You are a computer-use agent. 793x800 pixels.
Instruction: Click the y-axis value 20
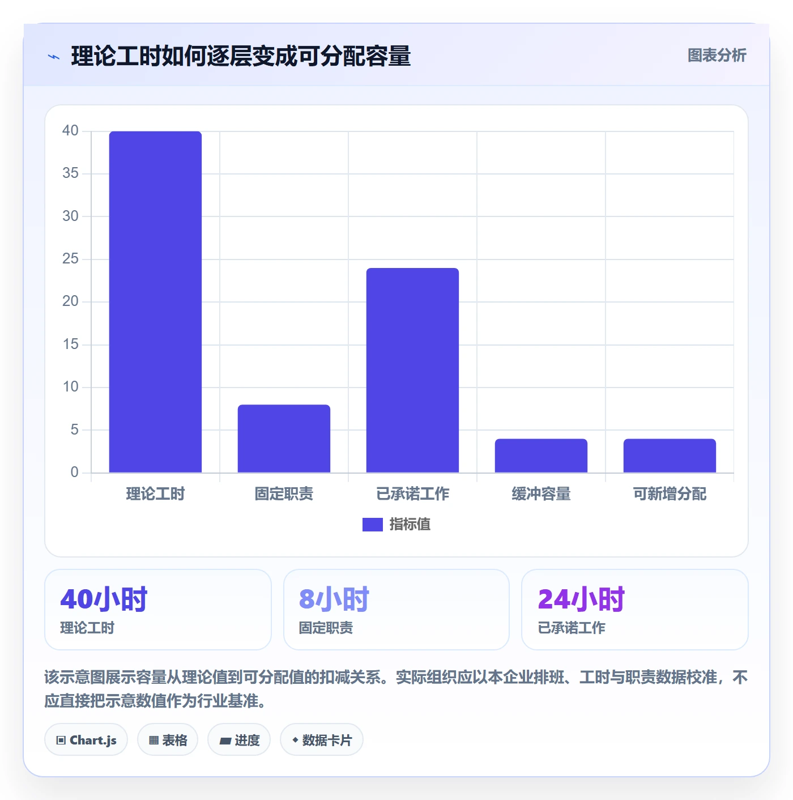tap(70, 301)
